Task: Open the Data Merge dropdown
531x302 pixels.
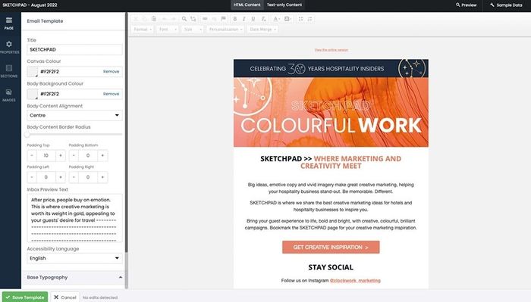Action: [262, 30]
